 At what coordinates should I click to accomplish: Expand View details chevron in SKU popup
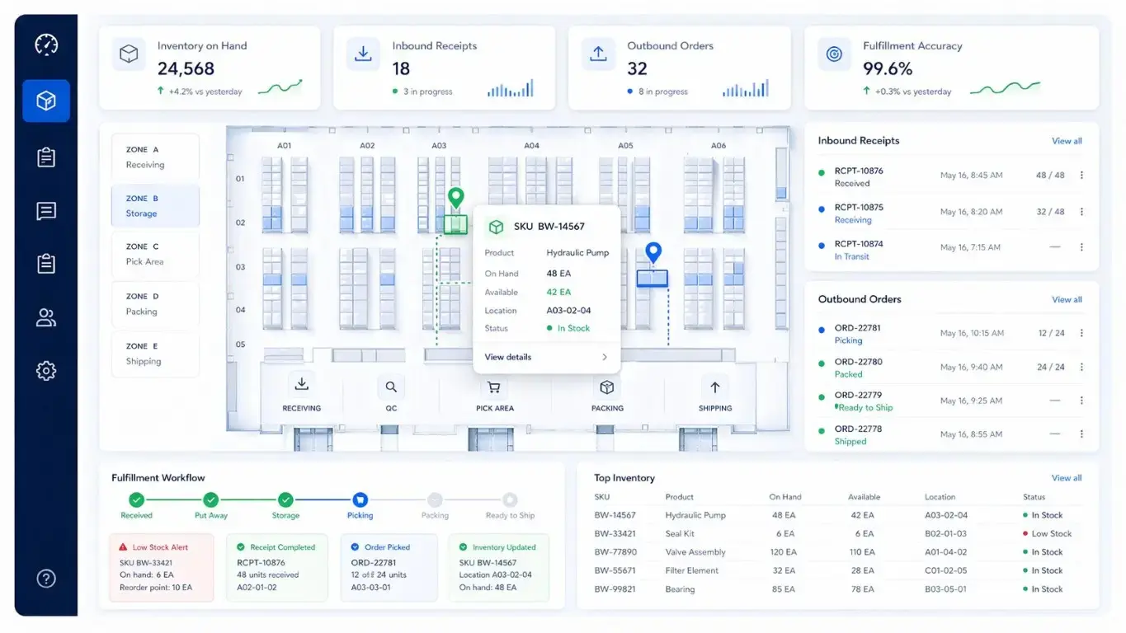(604, 357)
